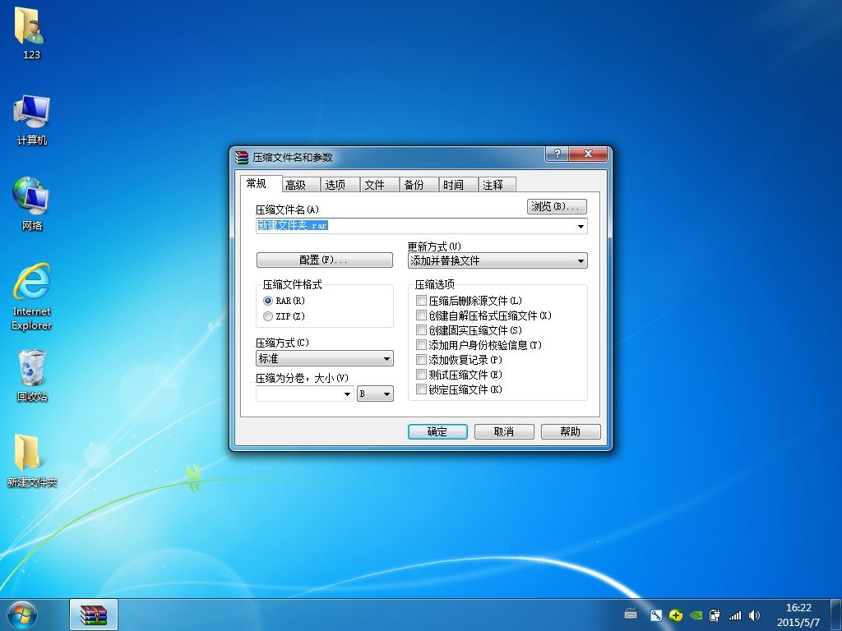Click the show desktop button

click(x=836, y=615)
